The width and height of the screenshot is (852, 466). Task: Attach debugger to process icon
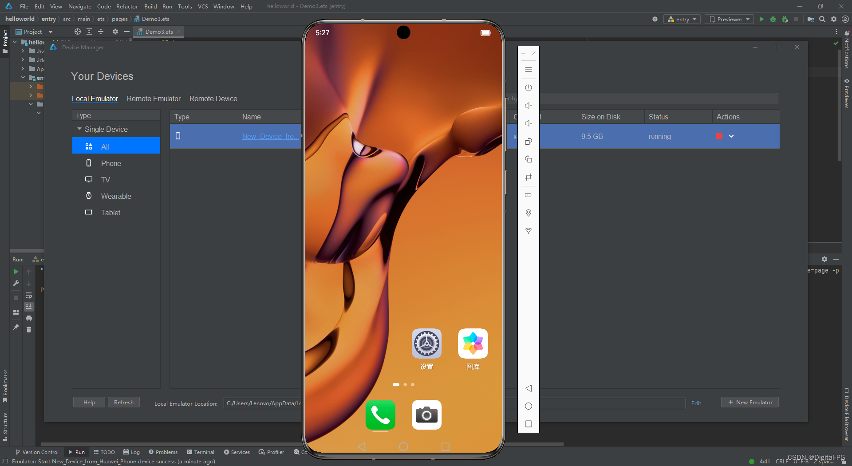[785, 19]
